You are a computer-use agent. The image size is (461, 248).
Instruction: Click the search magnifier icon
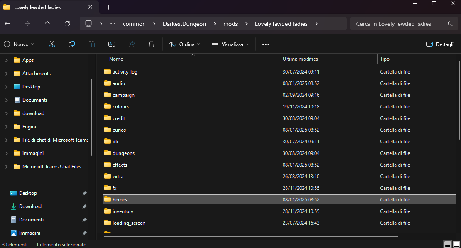pyautogui.click(x=450, y=24)
